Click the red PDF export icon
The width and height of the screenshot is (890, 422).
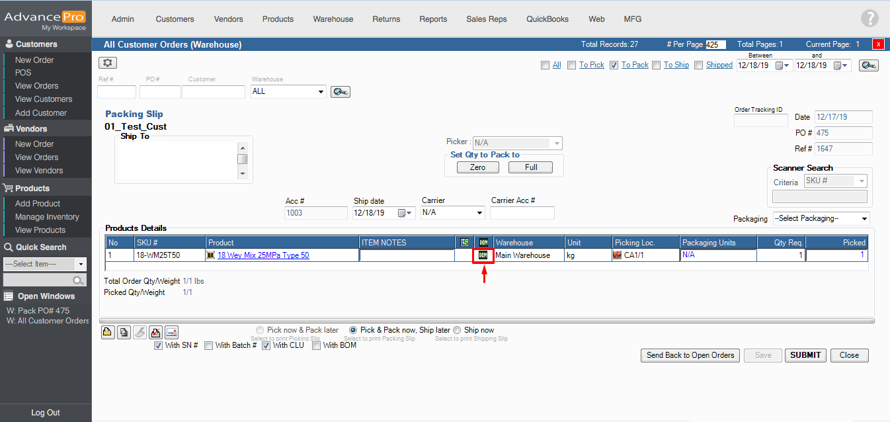155,332
